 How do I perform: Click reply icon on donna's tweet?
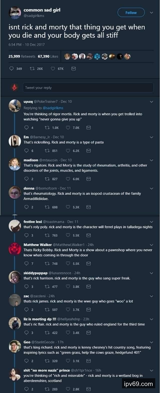click(x=26, y=207)
